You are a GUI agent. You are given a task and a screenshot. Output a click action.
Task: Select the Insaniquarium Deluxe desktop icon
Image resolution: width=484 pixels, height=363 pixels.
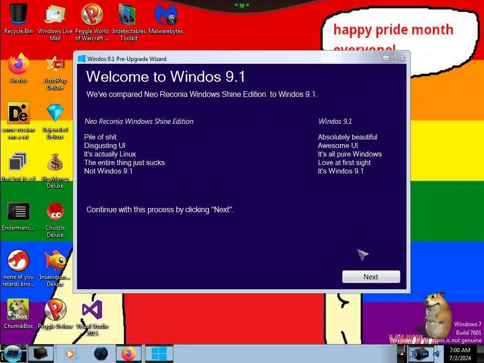[55, 268]
